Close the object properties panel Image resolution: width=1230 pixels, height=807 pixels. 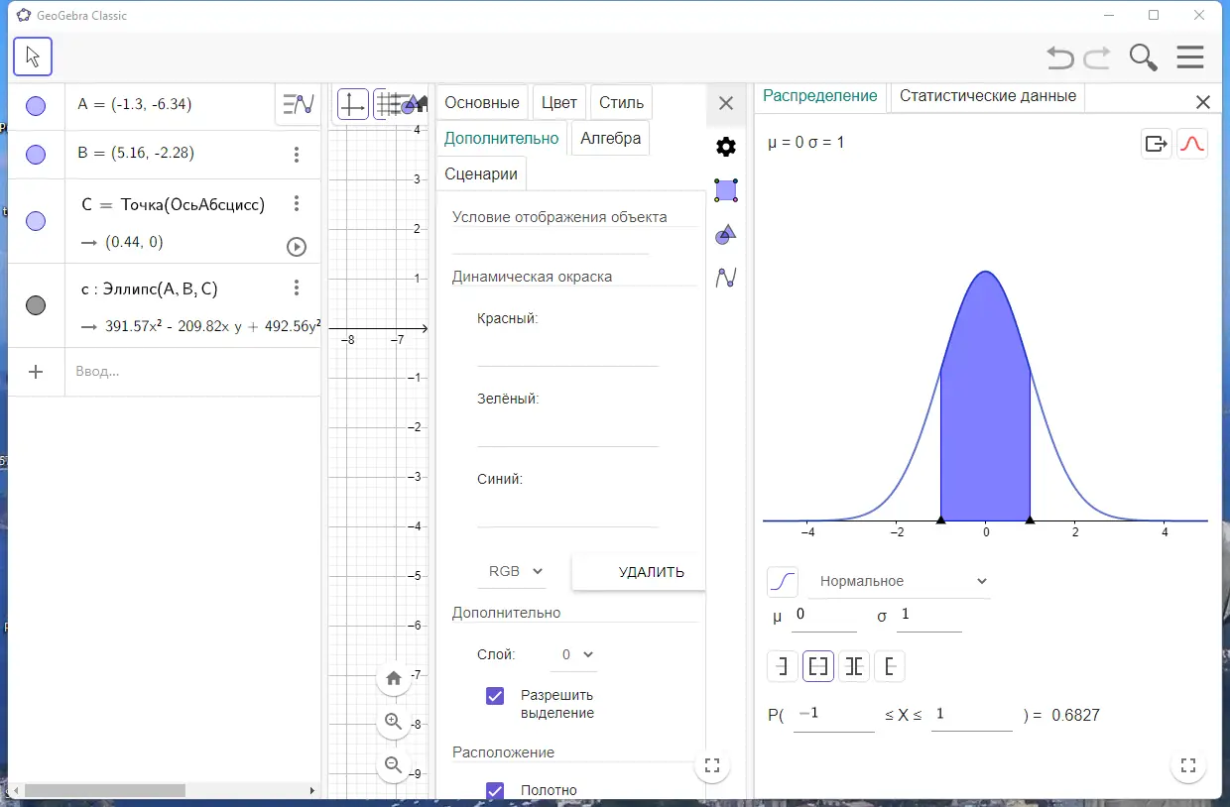[726, 103]
